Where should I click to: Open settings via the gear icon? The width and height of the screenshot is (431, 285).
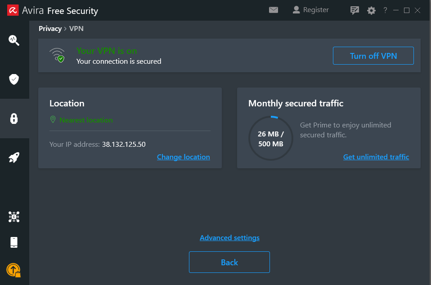[371, 10]
